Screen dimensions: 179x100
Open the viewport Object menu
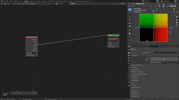coord(151,6)
